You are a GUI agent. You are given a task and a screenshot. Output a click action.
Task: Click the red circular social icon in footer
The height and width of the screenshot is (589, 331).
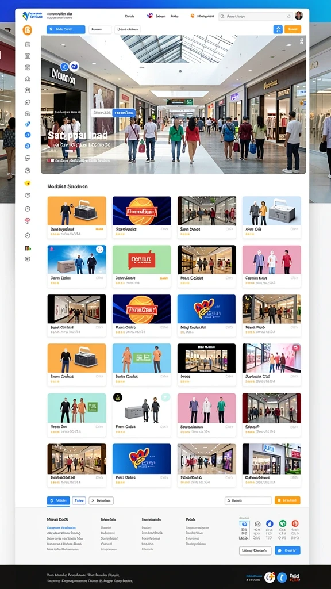click(295, 523)
